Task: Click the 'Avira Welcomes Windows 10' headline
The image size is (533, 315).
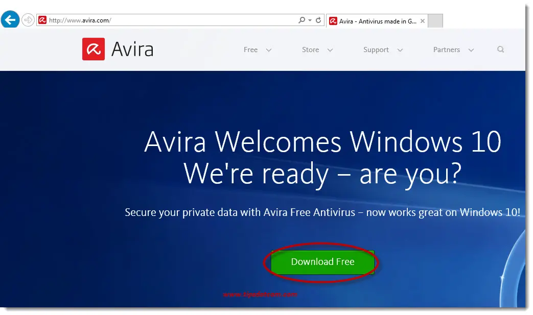Action: tap(322, 141)
